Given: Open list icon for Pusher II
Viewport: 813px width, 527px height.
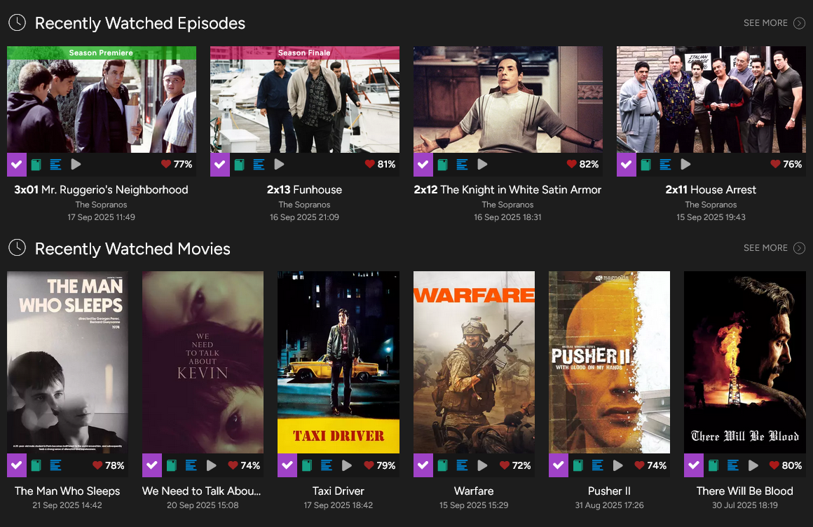Looking at the screenshot, I should pos(597,465).
